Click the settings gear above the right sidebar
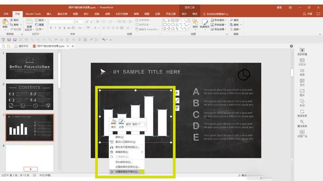323x181 pixels. click(x=291, y=46)
